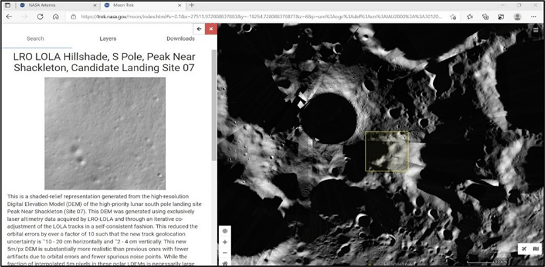Click the side panel vertical scrollbar

214,104
